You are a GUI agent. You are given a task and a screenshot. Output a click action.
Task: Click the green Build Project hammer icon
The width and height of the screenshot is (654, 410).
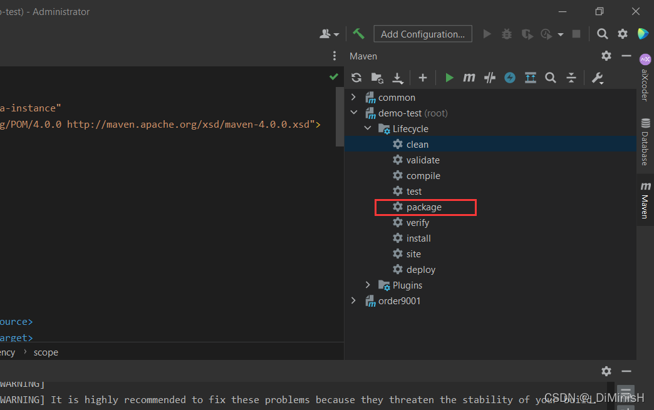(x=358, y=34)
